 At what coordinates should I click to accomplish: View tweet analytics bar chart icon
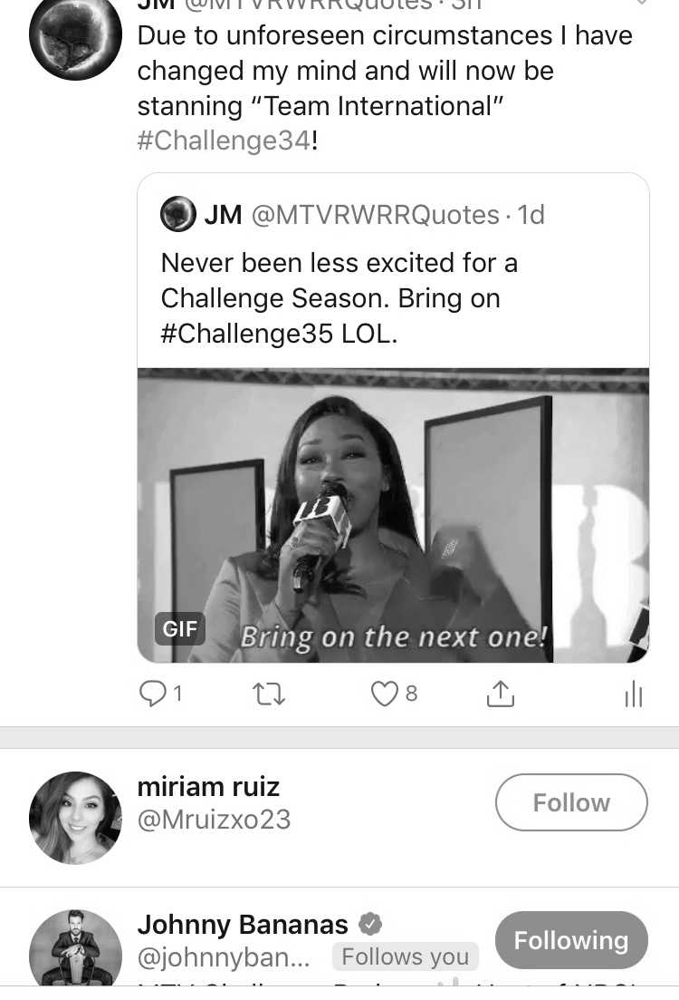click(x=633, y=694)
